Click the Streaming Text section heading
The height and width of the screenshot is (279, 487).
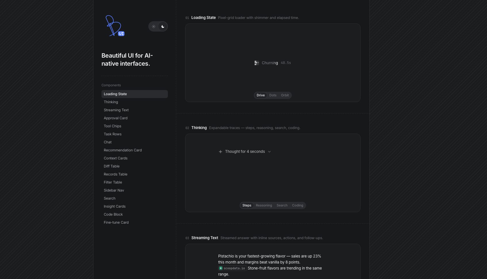tap(205, 238)
